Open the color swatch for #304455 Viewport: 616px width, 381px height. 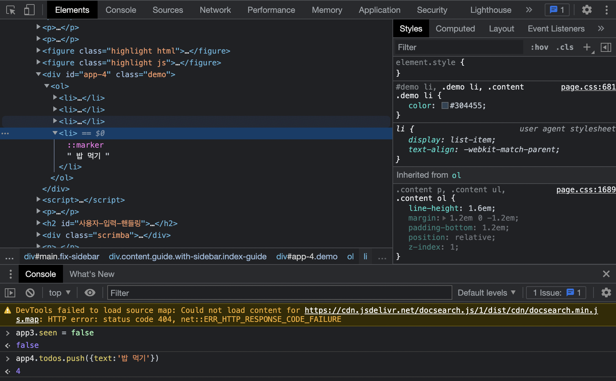click(445, 105)
